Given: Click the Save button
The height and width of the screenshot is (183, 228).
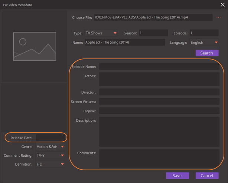Looking at the screenshot, I should (x=177, y=176).
